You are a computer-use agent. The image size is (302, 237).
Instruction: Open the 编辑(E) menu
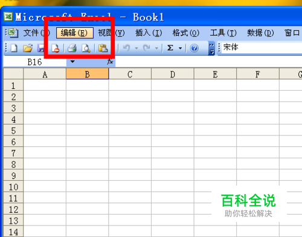(75, 33)
